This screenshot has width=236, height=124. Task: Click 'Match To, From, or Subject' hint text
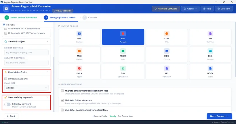(24, 107)
